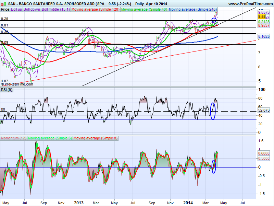Select the Boll down indicator label

click(x=32, y=10)
